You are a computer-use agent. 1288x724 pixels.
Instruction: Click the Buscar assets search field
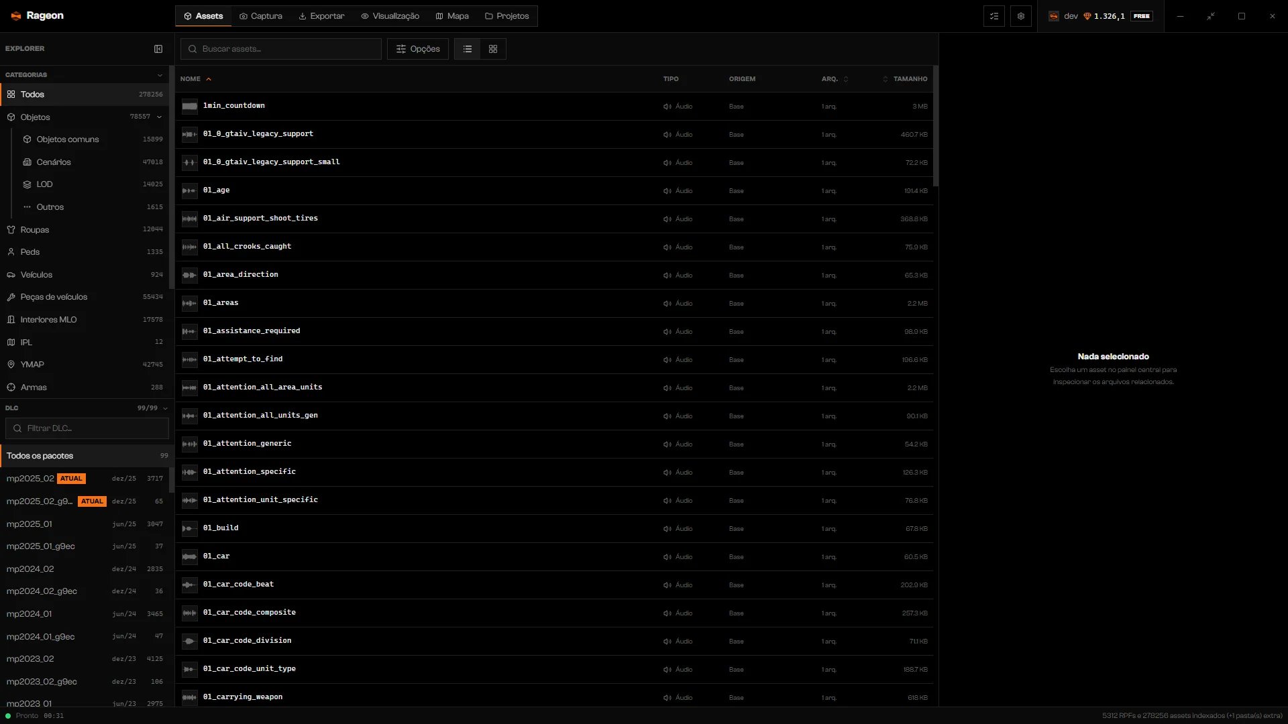click(281, 49)
